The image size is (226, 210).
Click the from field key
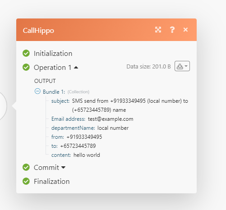pyautogui.click(x=58, y=137)
